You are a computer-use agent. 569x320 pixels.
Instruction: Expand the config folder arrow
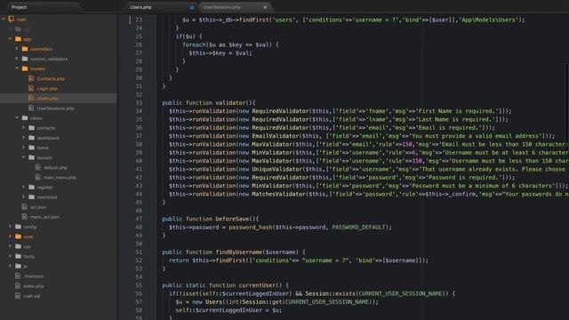click(10, 227)
